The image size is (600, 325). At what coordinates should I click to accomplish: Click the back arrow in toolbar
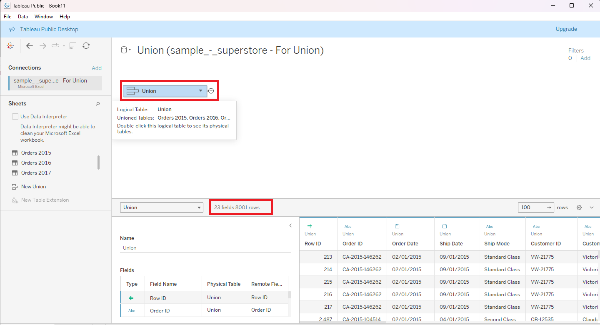pyautogui.click(x=30, y=46)
